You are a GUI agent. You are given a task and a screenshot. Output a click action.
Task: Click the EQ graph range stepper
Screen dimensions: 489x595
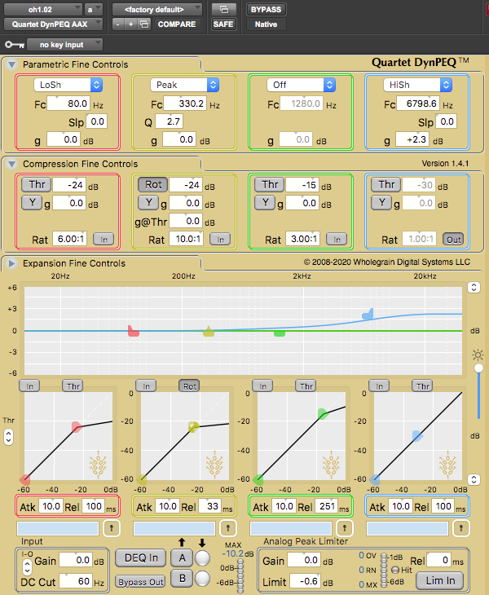(474, 287)
